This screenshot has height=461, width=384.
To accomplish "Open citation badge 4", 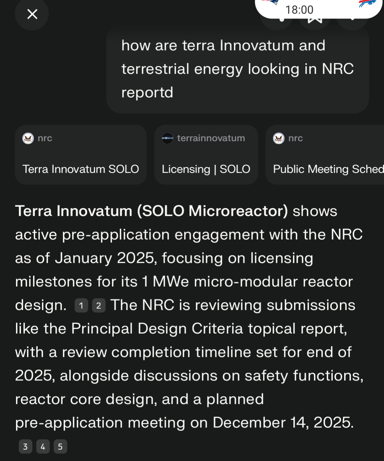I will (43, 446).
